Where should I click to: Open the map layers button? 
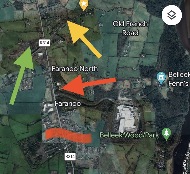pyautogui.click(x=172, y=15)
